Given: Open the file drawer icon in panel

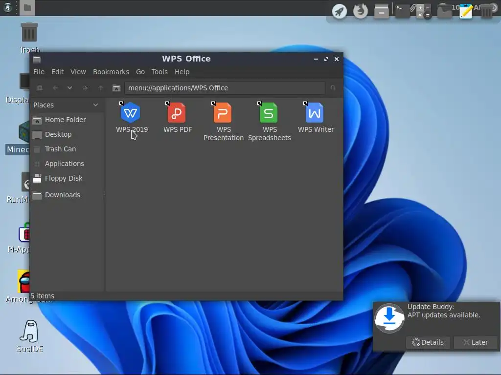Looking at the screenshot, I should [382, 12].
